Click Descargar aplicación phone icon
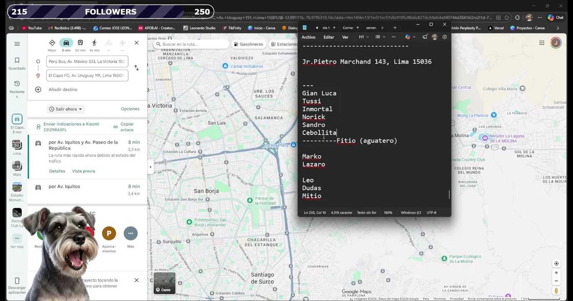The image size is (573, 301). [x=17, y=286]
